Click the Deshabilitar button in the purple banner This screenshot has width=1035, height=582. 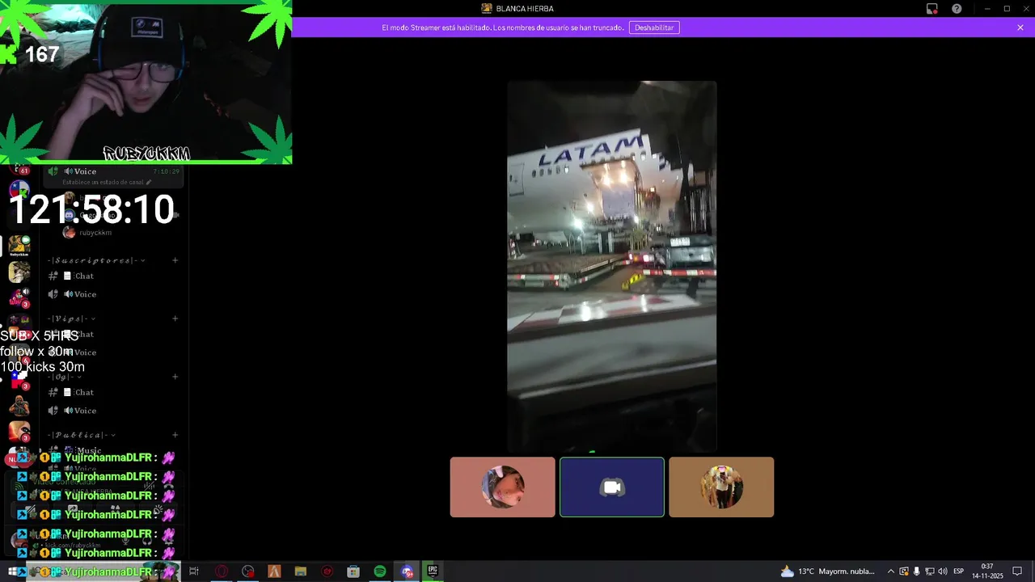coord(654,27)
